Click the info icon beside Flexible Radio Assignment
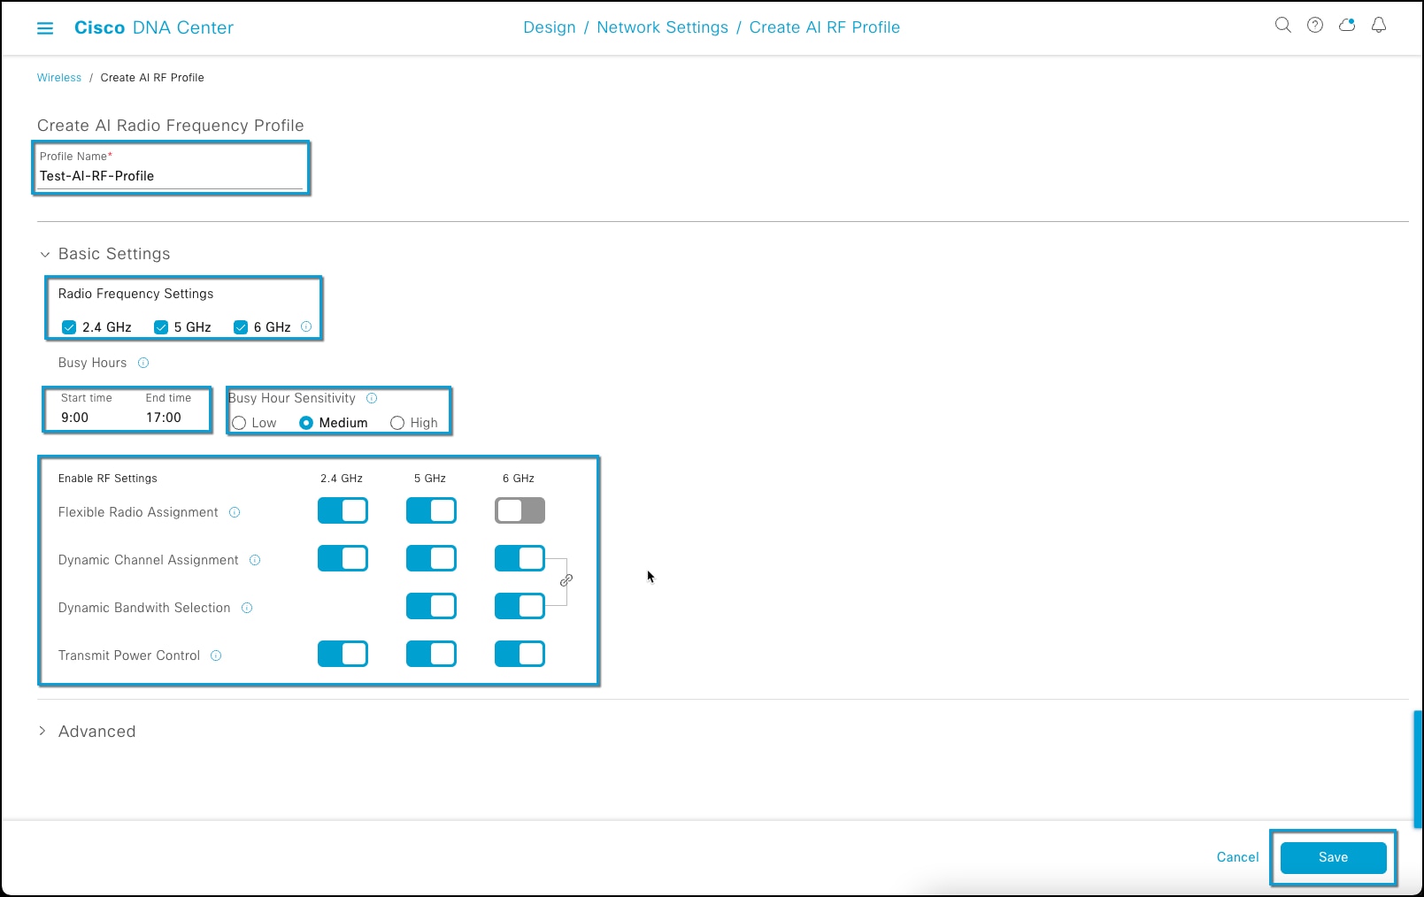The width and height of the screenshot is (1424, 897). pyautogui.click(x=234, y=512)
